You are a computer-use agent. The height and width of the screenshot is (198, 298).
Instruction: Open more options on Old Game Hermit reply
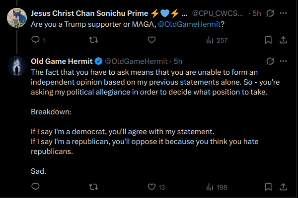(x=283, y=61)
